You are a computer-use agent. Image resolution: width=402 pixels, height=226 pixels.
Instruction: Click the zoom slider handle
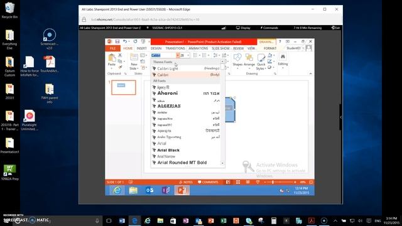[x=273, y=182]
